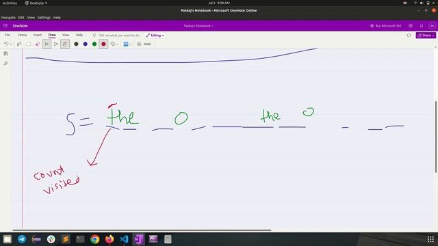438x246 pixels.
Task: Open the app launcher waffle icon
Action: tap(5, 26)
